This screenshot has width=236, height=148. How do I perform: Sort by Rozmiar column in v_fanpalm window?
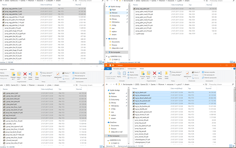[78, 5]
